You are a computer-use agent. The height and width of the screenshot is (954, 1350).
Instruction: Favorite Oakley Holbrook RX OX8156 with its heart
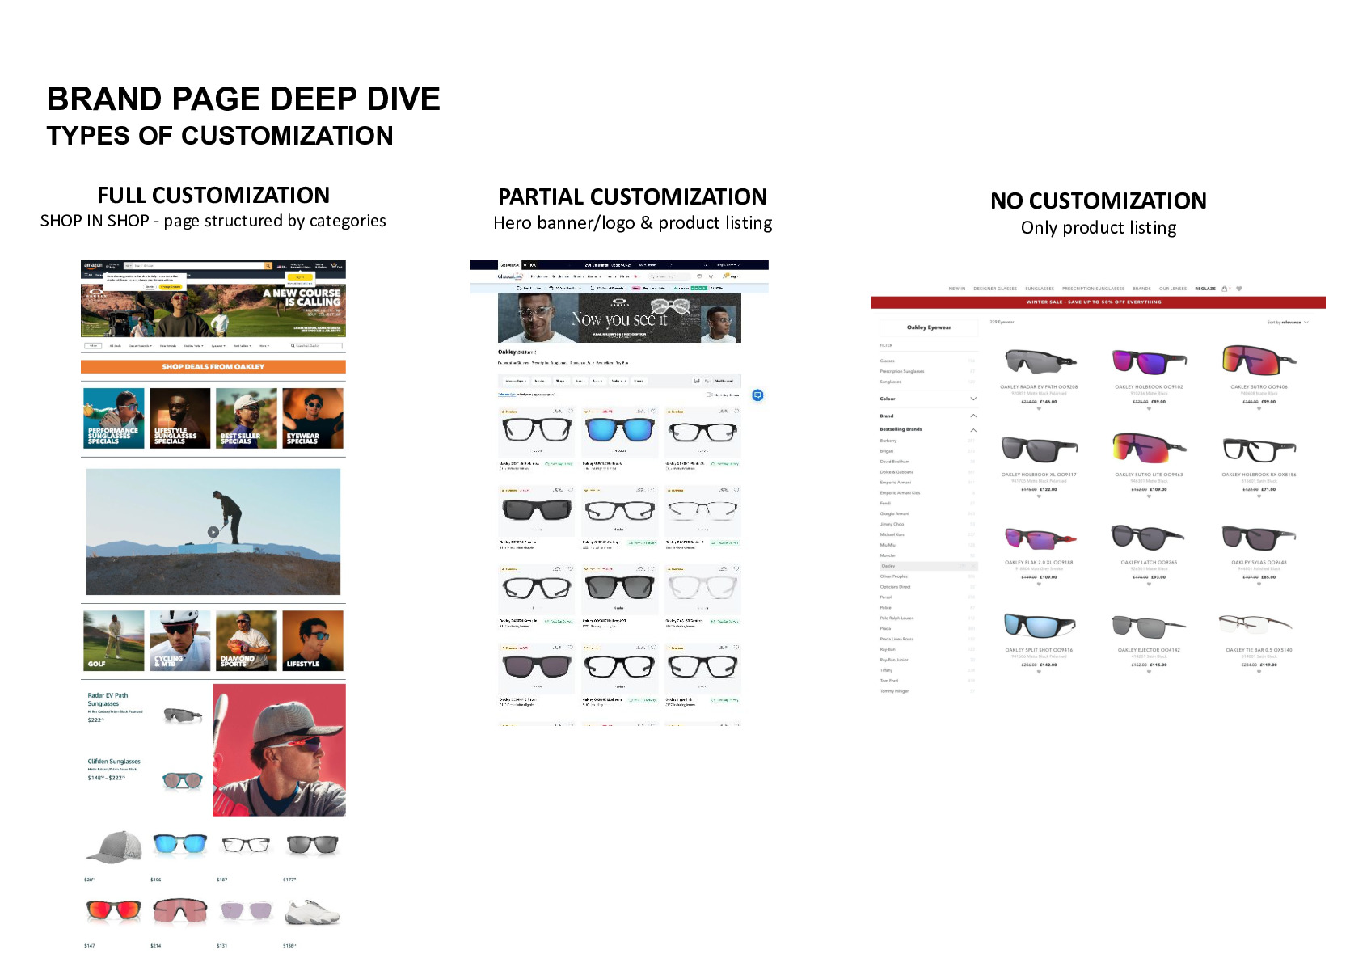tap(1259, 496)
